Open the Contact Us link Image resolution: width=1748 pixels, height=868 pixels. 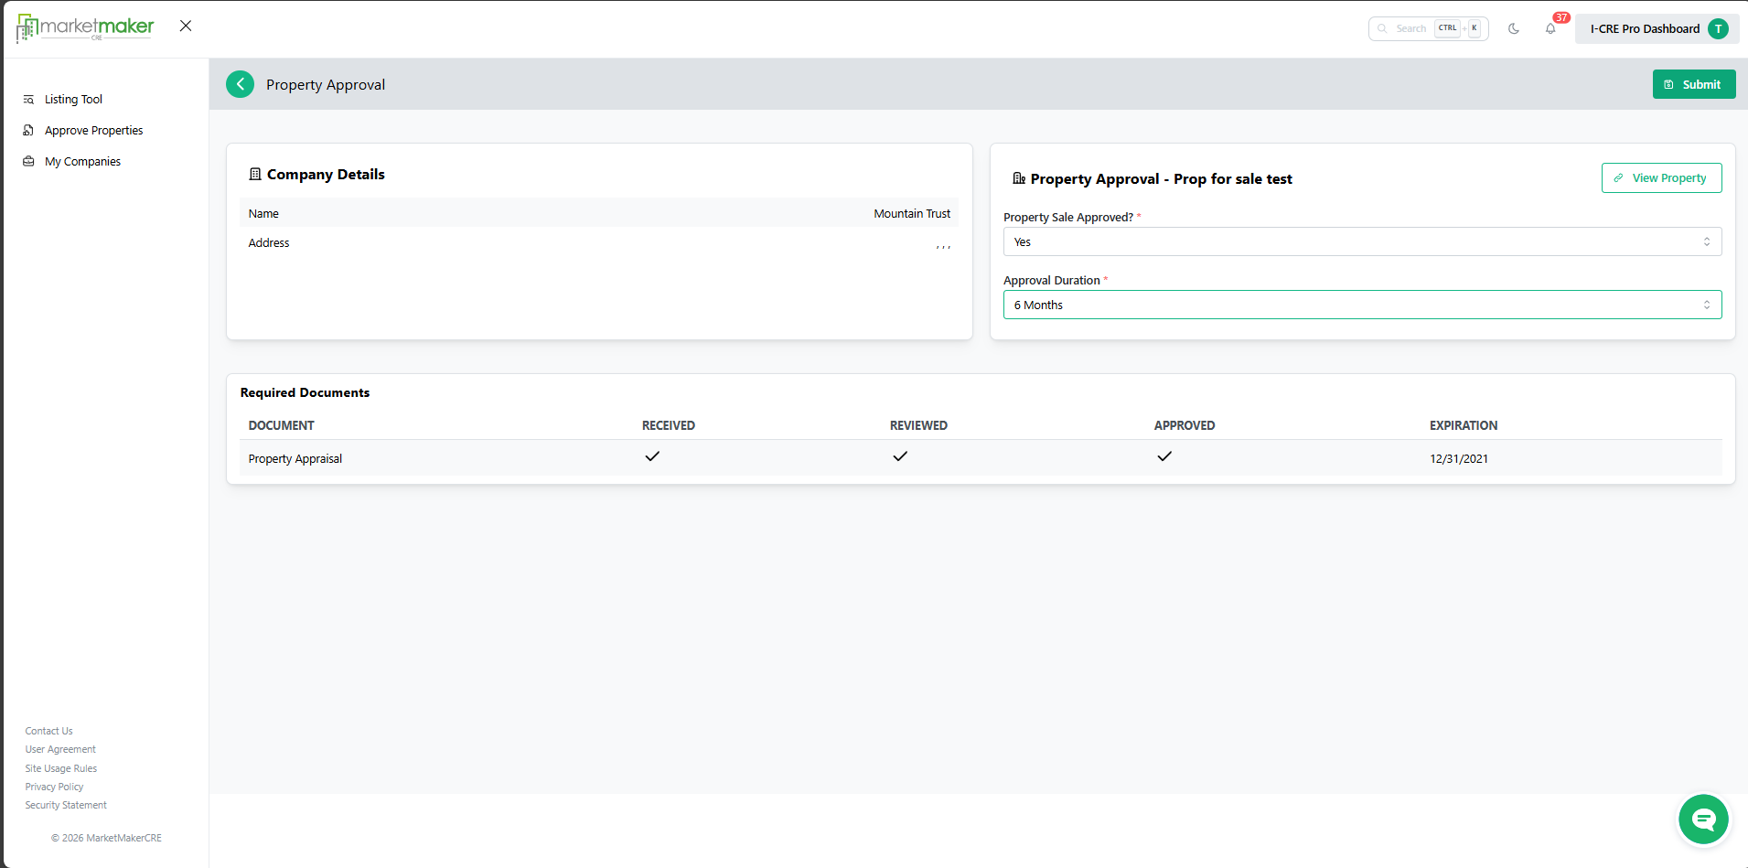point(48,731)
